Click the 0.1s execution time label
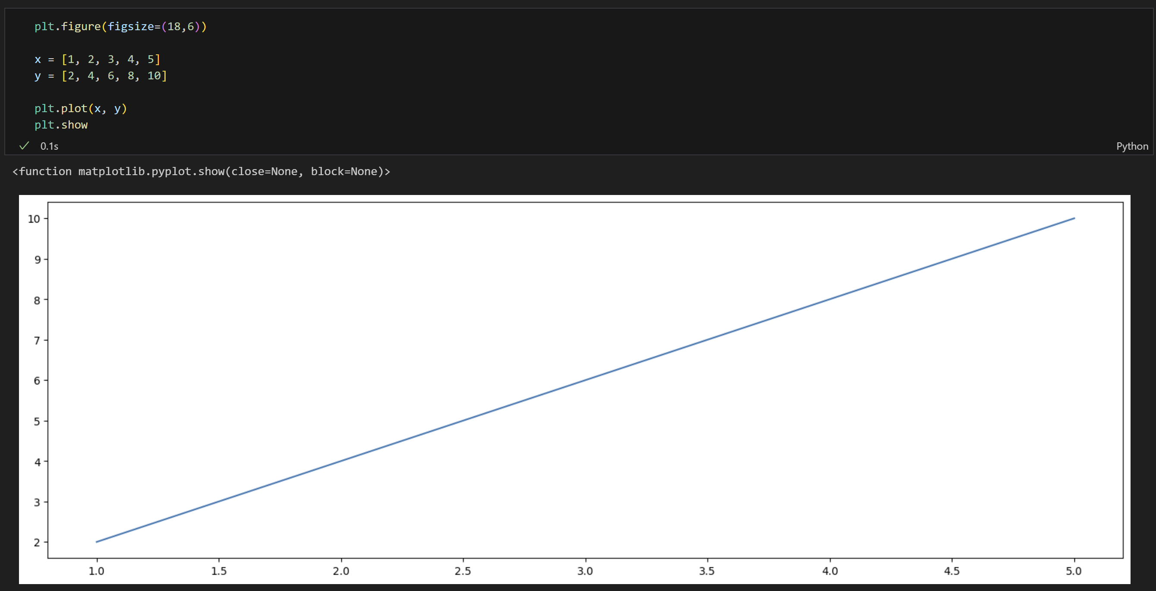The image size is (1156, 591). (x=49, y=146)
